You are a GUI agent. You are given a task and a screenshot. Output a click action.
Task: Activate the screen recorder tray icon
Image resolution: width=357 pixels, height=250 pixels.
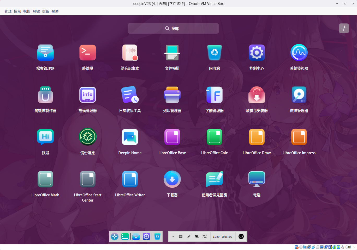coord(197,236)
